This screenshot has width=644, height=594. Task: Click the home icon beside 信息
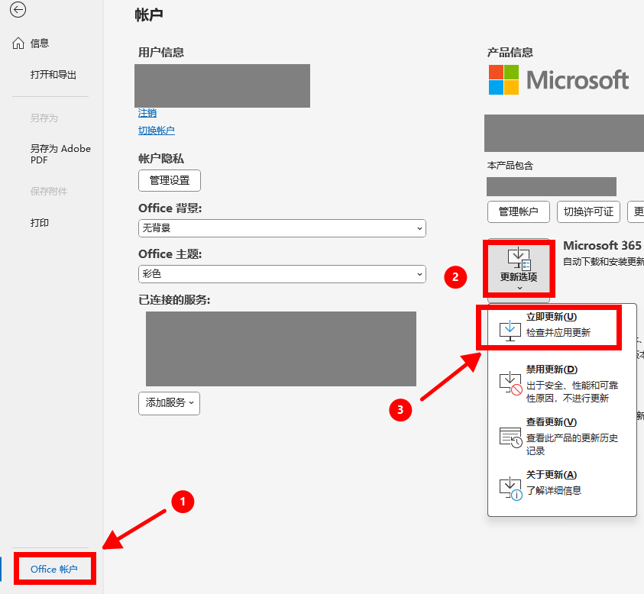tap(19, 44)
